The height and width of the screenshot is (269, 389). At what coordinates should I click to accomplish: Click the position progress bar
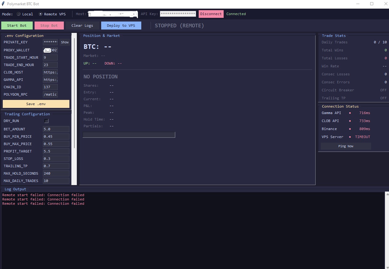129,135
